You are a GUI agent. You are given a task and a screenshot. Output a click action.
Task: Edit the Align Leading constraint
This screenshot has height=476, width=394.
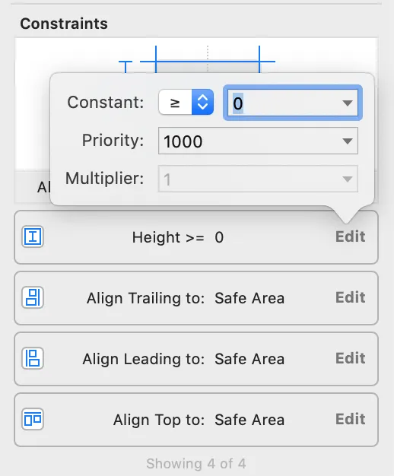tap(350, 358)
